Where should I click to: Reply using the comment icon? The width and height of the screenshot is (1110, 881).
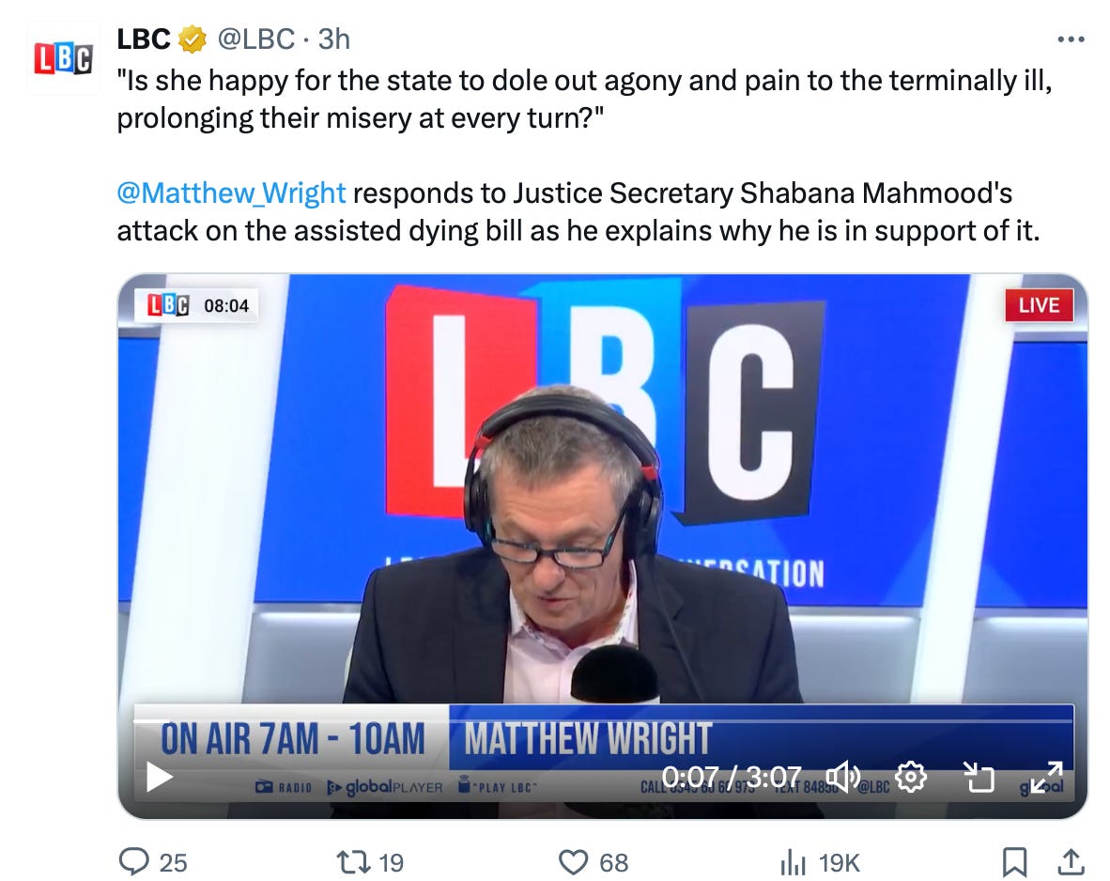tap(133, 862)
